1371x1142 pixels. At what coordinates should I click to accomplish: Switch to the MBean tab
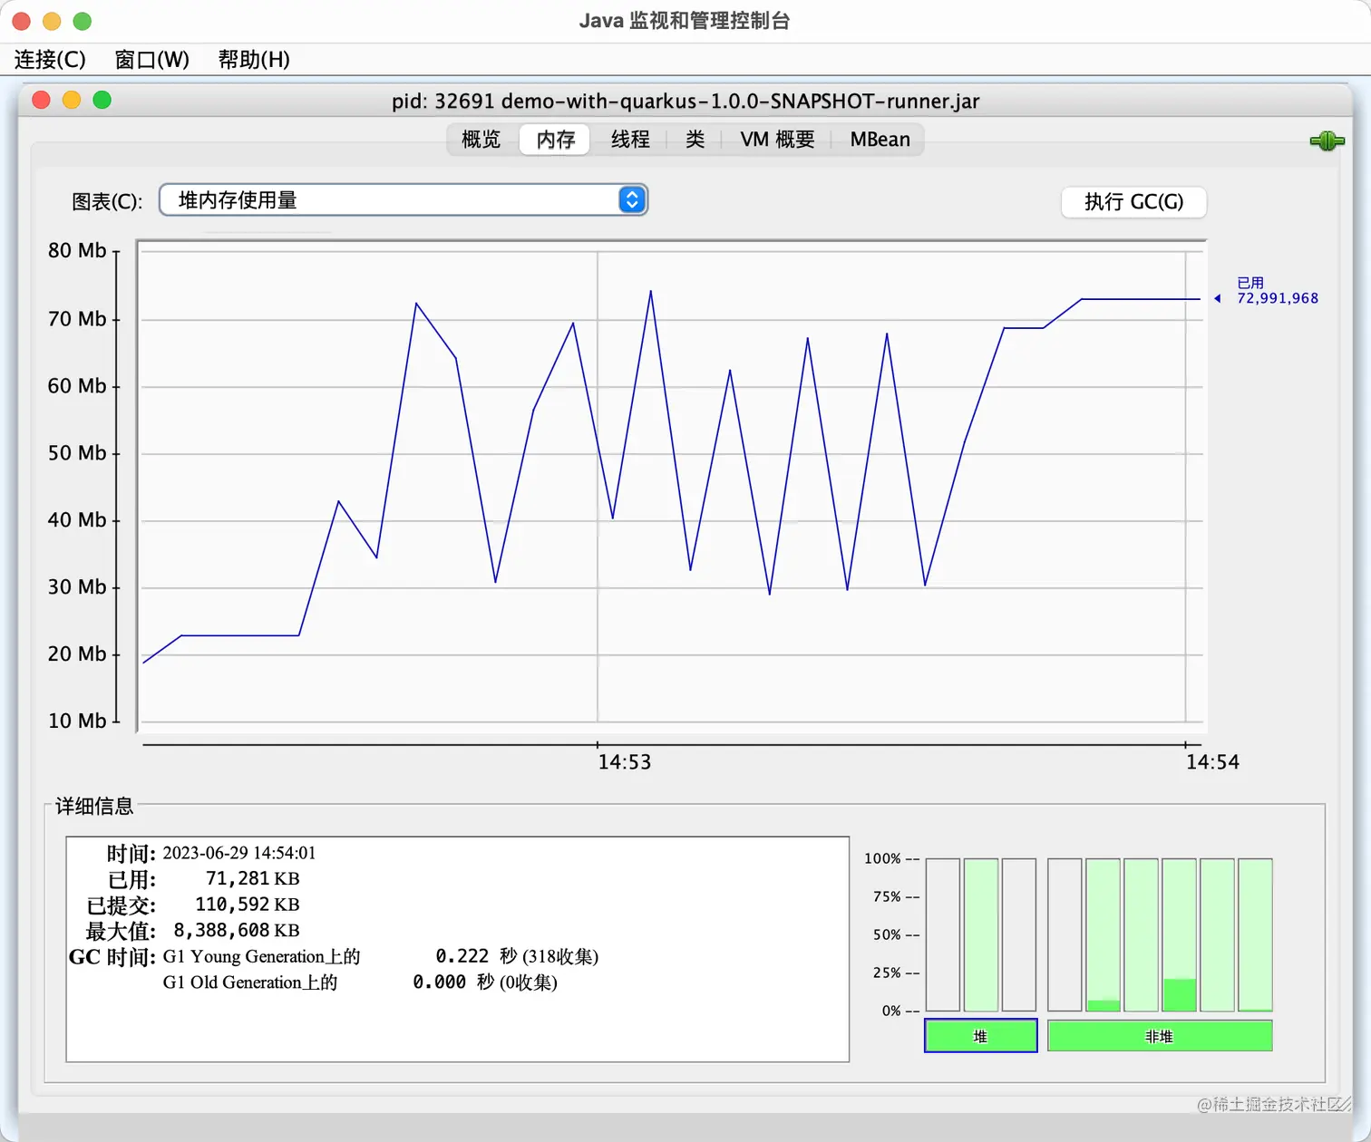[x=880, y=140]
